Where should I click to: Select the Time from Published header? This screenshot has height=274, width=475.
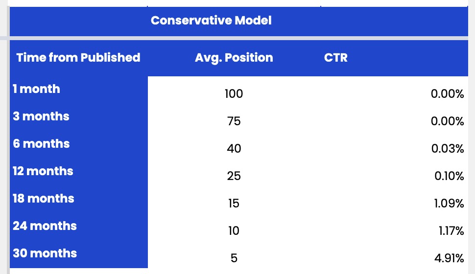click(78, 58)
